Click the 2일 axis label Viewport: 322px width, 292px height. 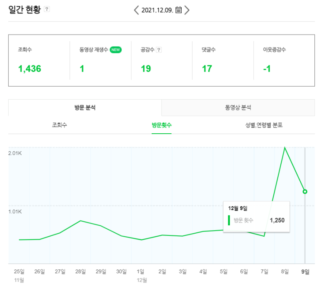[162, 272]
